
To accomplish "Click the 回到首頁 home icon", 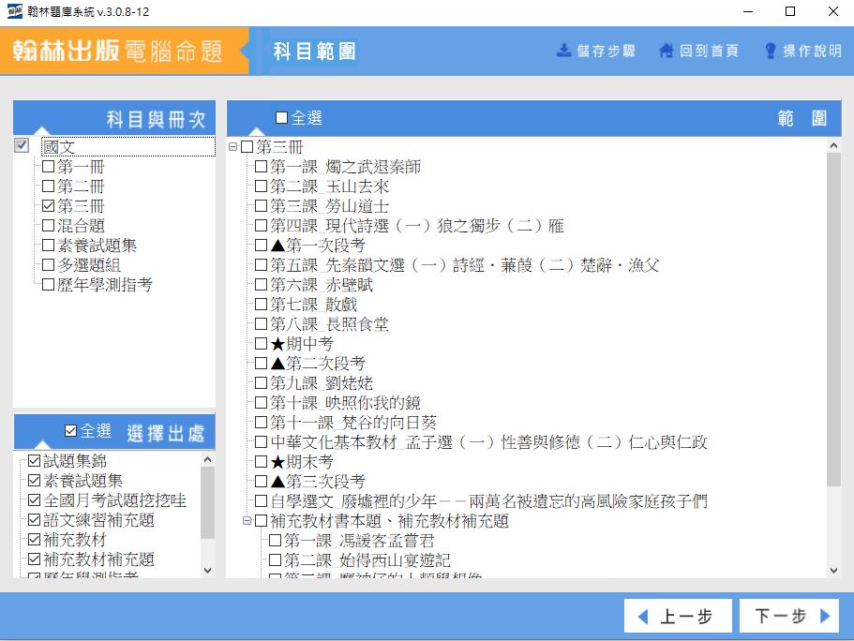I will coord(667,51).
